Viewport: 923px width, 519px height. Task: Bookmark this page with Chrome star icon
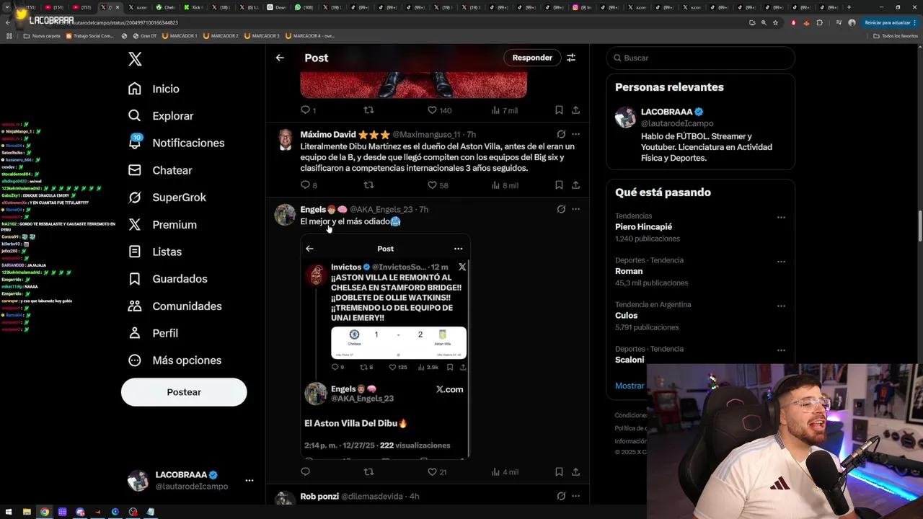click(775, 22)
